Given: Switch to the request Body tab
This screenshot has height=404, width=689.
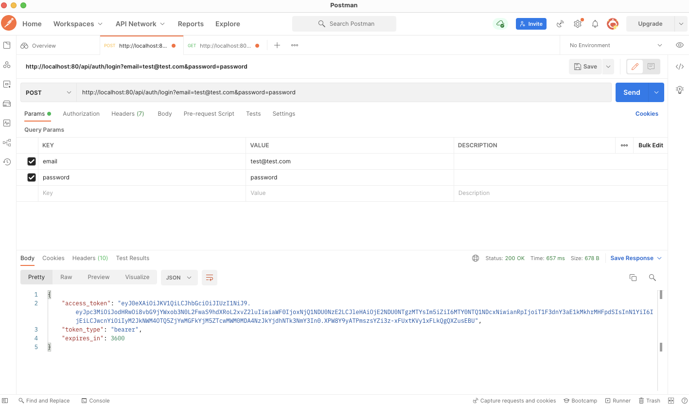Looking at the screenshot, I should coord(165,114).
